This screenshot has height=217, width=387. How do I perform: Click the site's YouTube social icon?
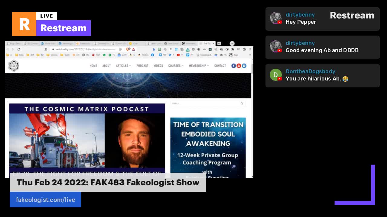click(239, 66)
